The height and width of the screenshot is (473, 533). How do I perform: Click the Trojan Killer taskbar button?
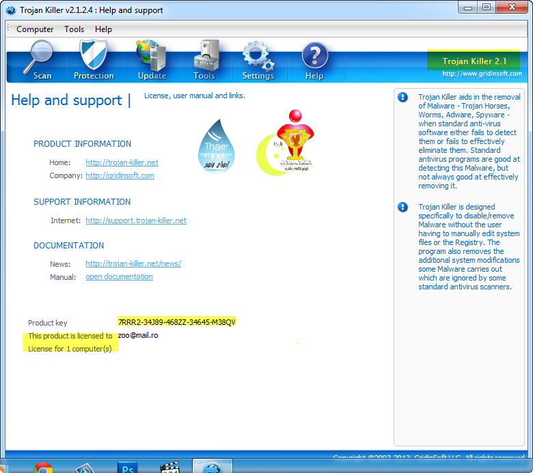[213, 466]
